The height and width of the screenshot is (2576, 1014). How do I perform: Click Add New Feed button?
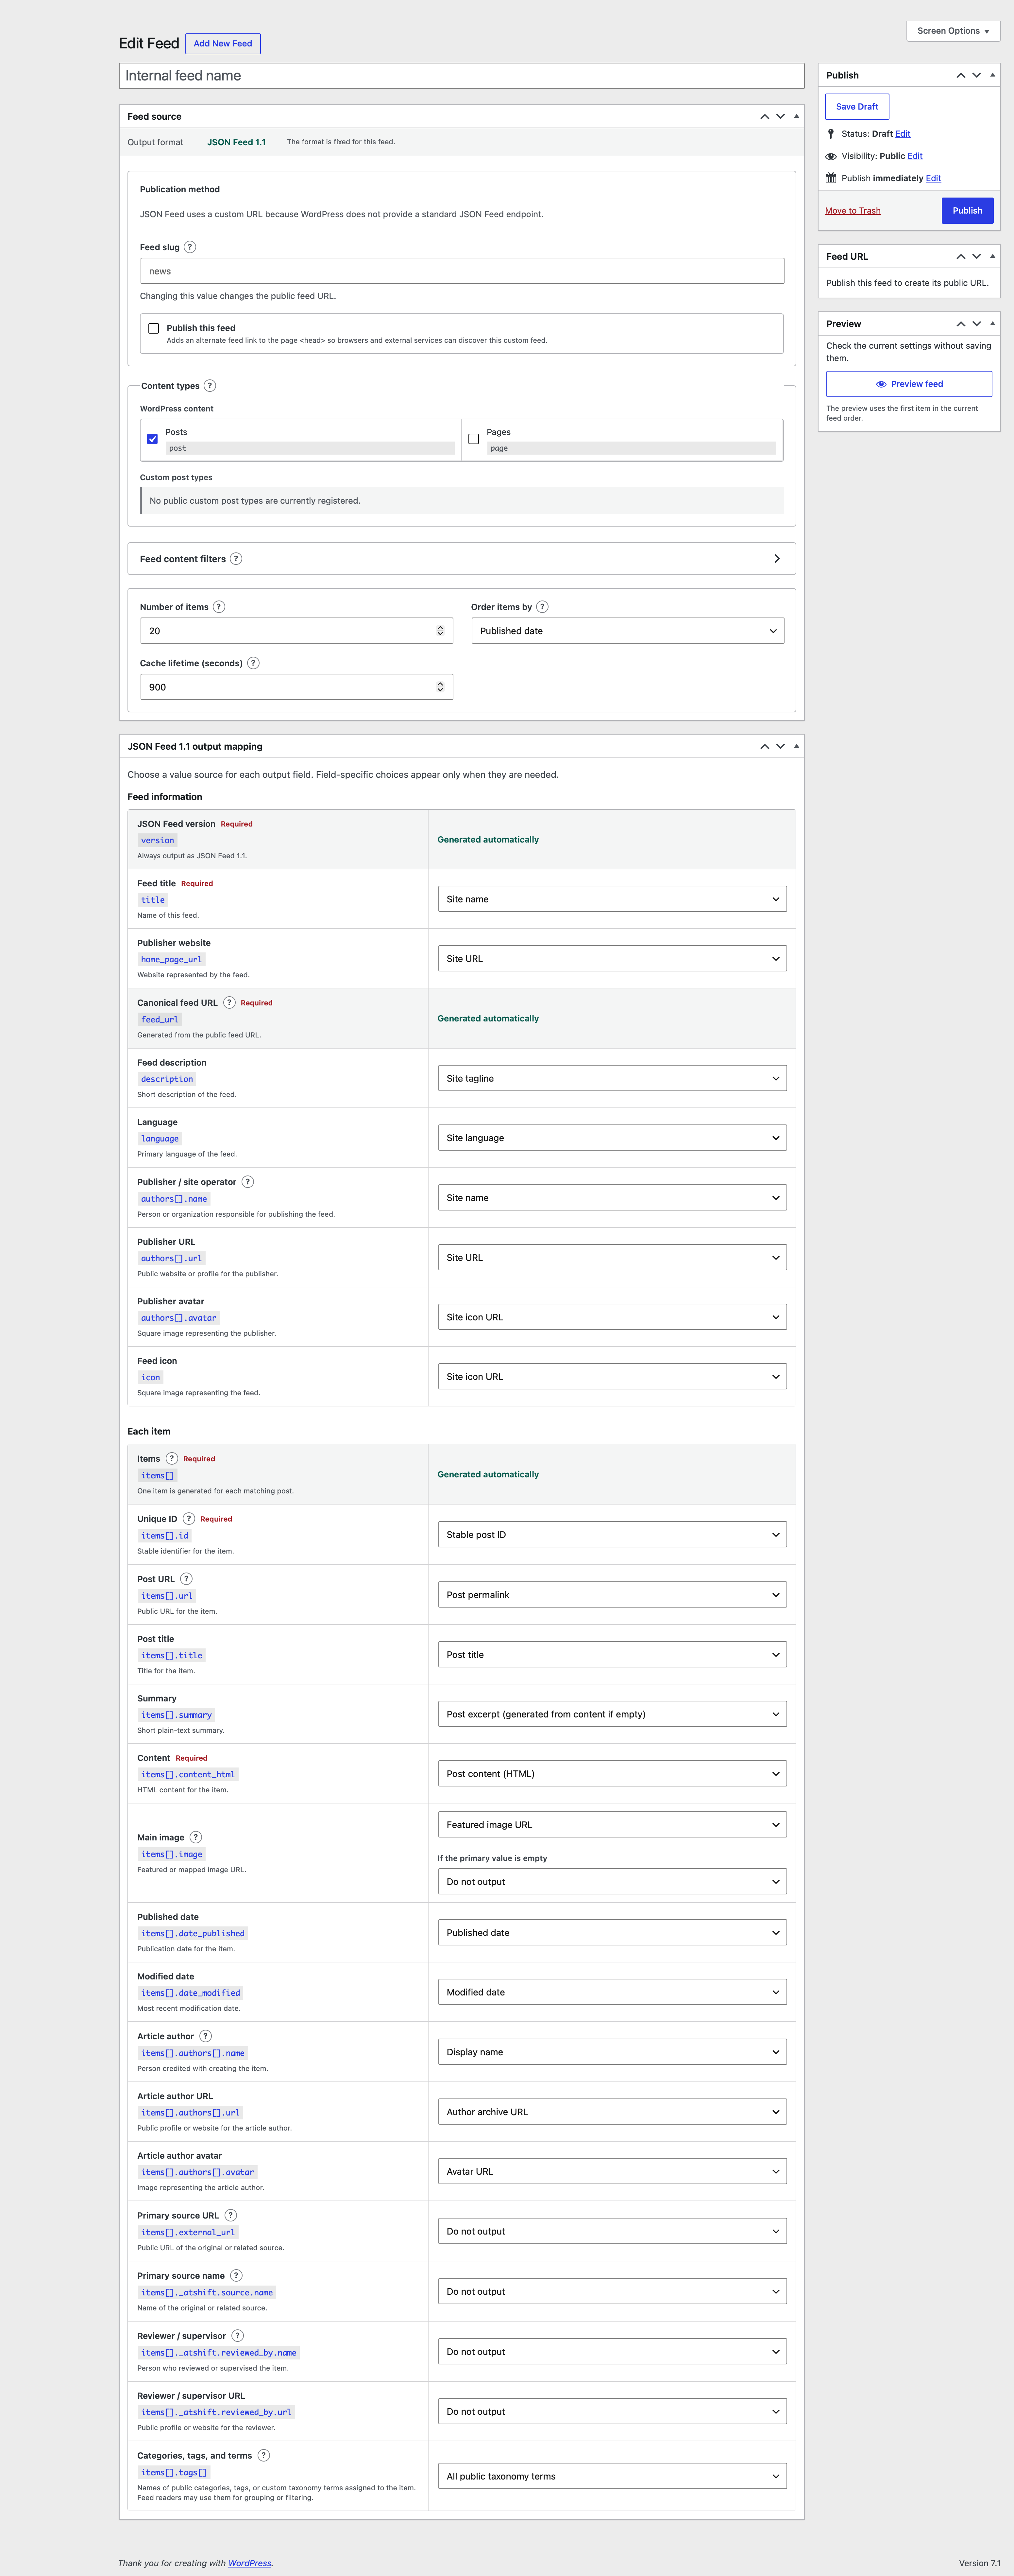[223, 44]
